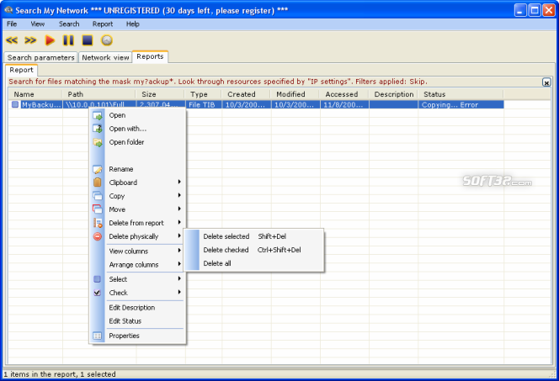The width and height of the screenshot is (559, 381).
Task: Open the View menu
Action: pyautogui.click(x=37, y=24)
